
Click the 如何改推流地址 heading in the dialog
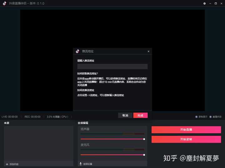click(x=86, y=90)
